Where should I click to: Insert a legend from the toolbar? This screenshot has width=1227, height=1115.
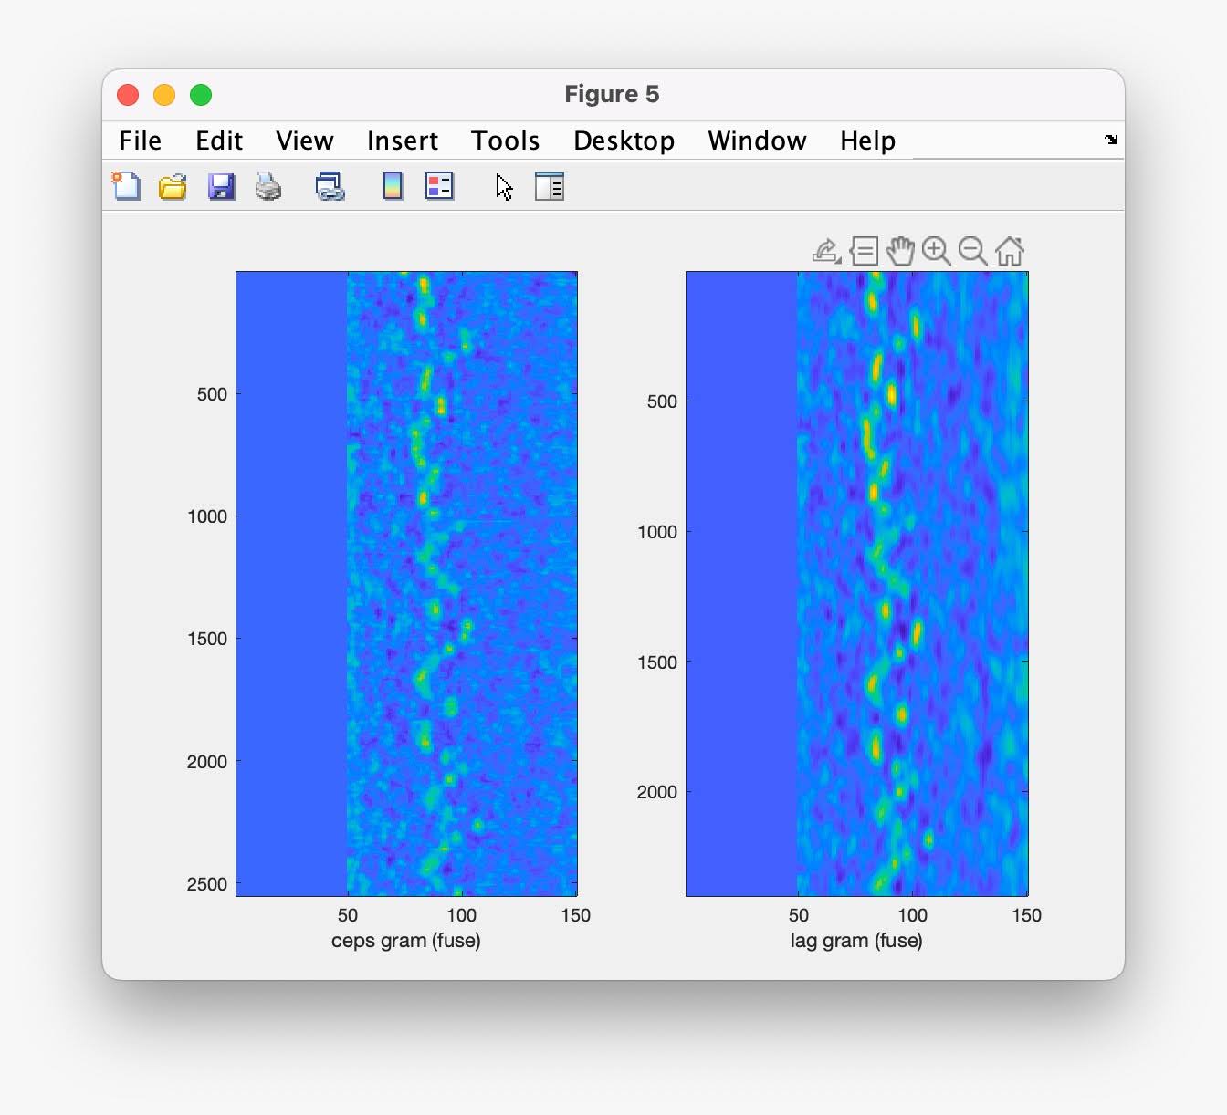pos(440,186)
